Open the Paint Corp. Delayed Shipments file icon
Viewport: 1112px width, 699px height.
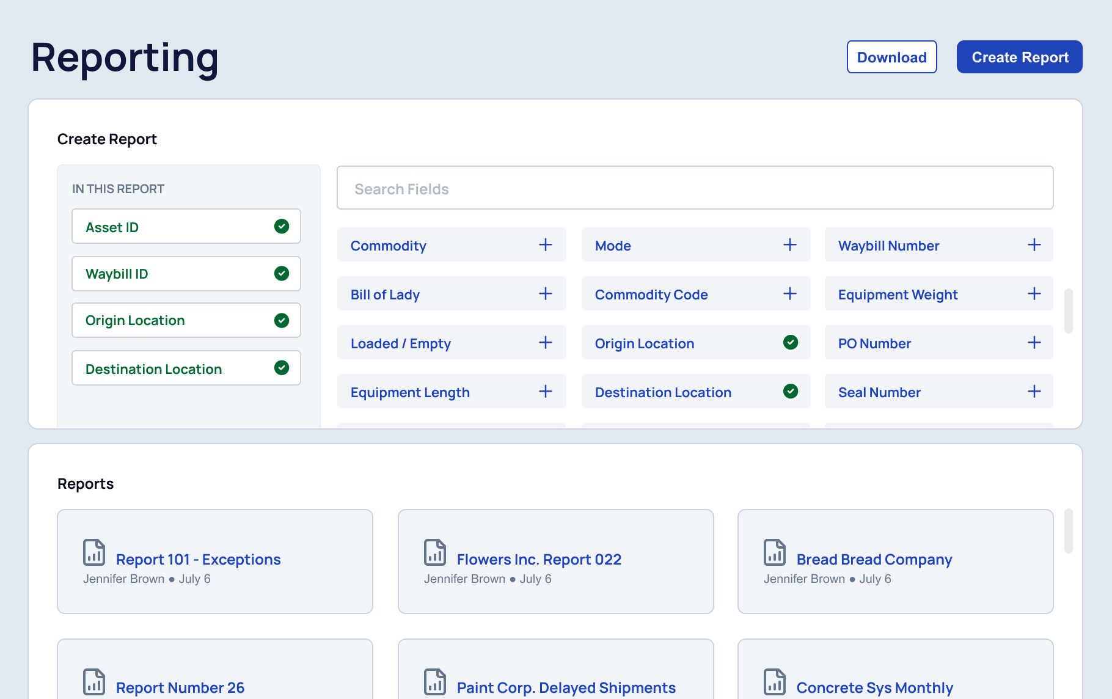pyautogui.click(x=435, y=682)
